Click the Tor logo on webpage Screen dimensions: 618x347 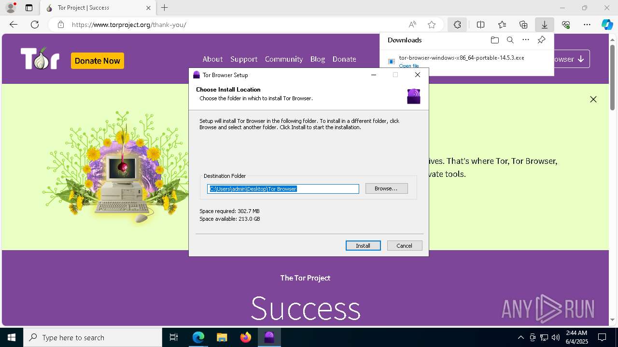click(40, 59)
